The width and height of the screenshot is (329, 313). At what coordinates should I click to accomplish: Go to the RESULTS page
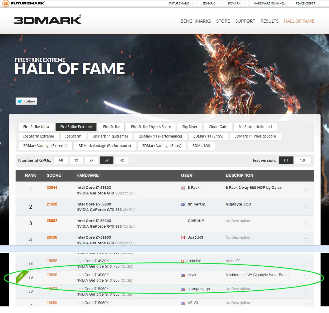[269, 21]
